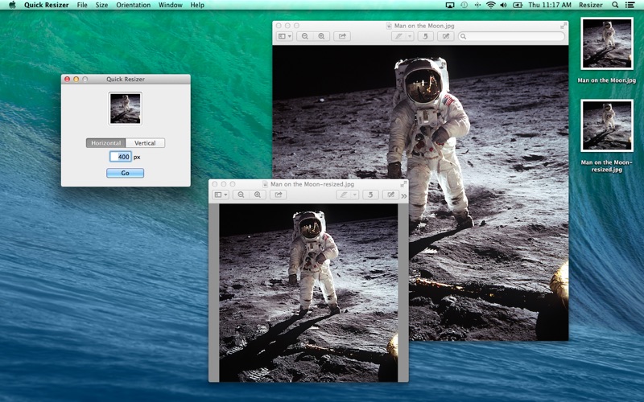The width and height of the screenshot is (644, 402).
Task: Open battery status menu
Action: 518,5
